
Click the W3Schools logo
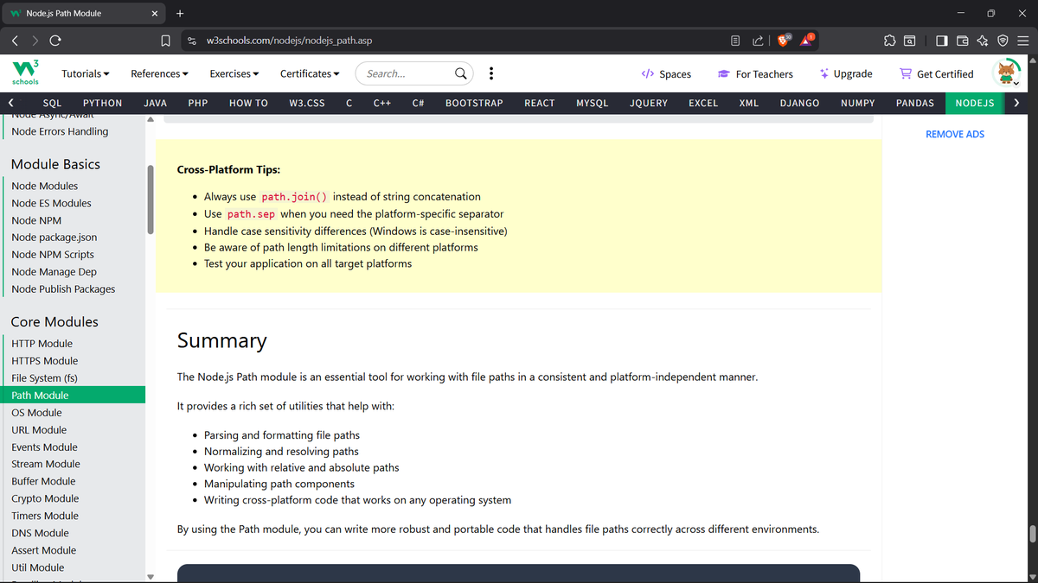(x=25, y=73)
